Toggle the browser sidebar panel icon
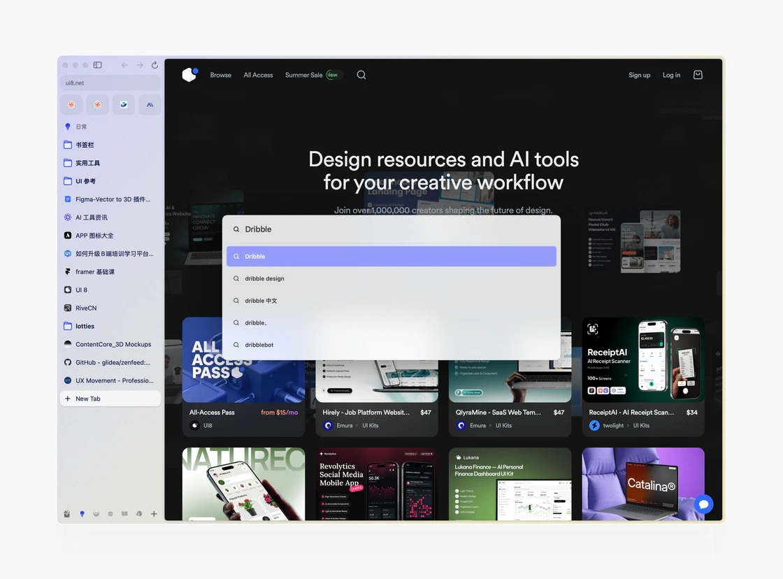This screenshot has width=783, height=579. [x=98, y=65]
